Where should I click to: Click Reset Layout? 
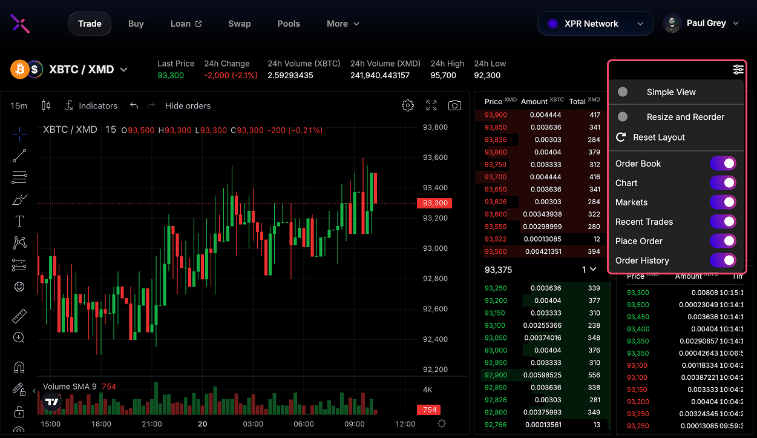pos(658,138)
